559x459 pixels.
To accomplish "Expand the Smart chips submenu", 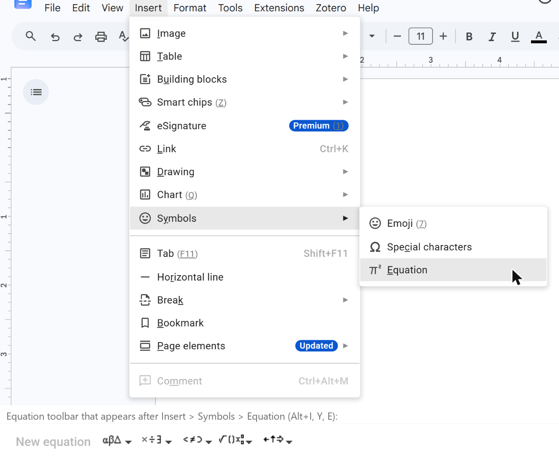I will pyautogui.click(x=245, y=103).
